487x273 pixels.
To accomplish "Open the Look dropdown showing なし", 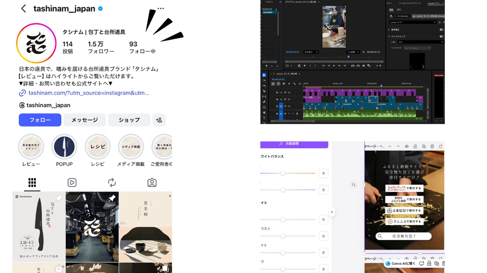I will click(x=421, y=42).
